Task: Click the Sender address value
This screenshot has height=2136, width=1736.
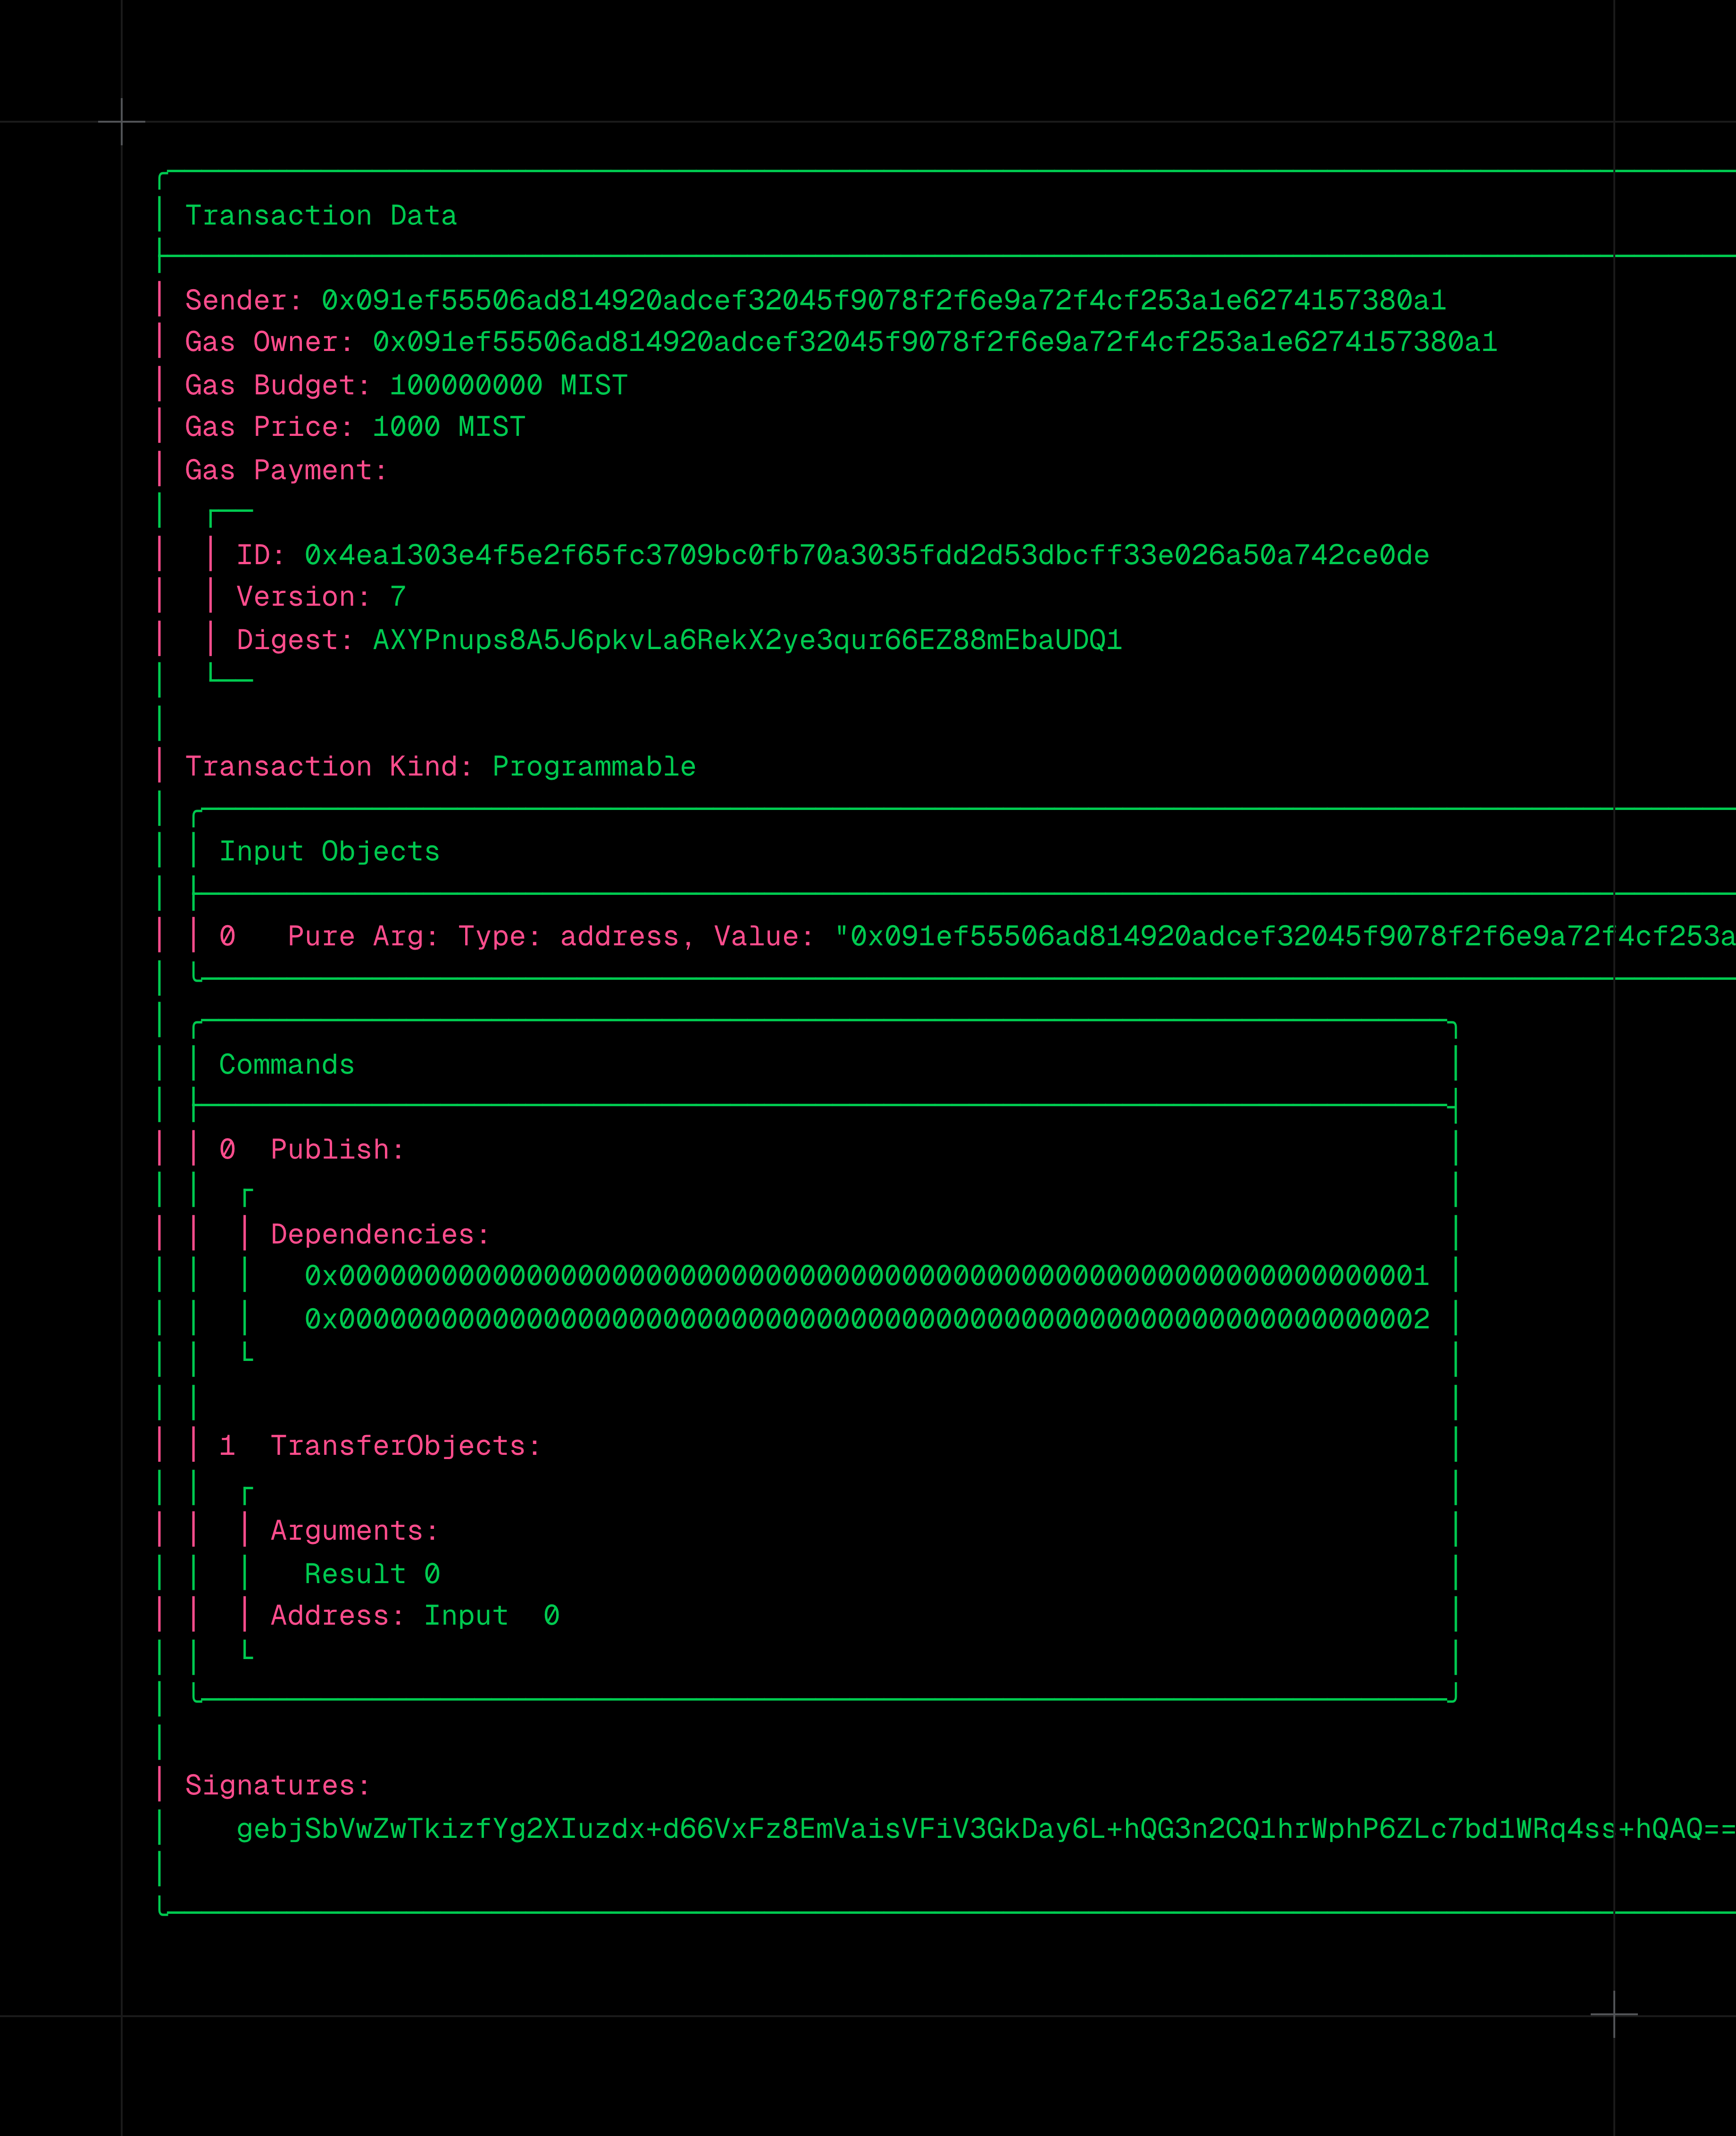Action: (x=883, y=300)
